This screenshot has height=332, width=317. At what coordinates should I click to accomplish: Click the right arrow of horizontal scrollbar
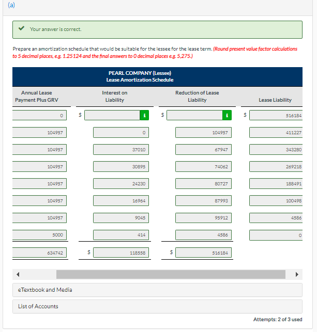point(297,274)
